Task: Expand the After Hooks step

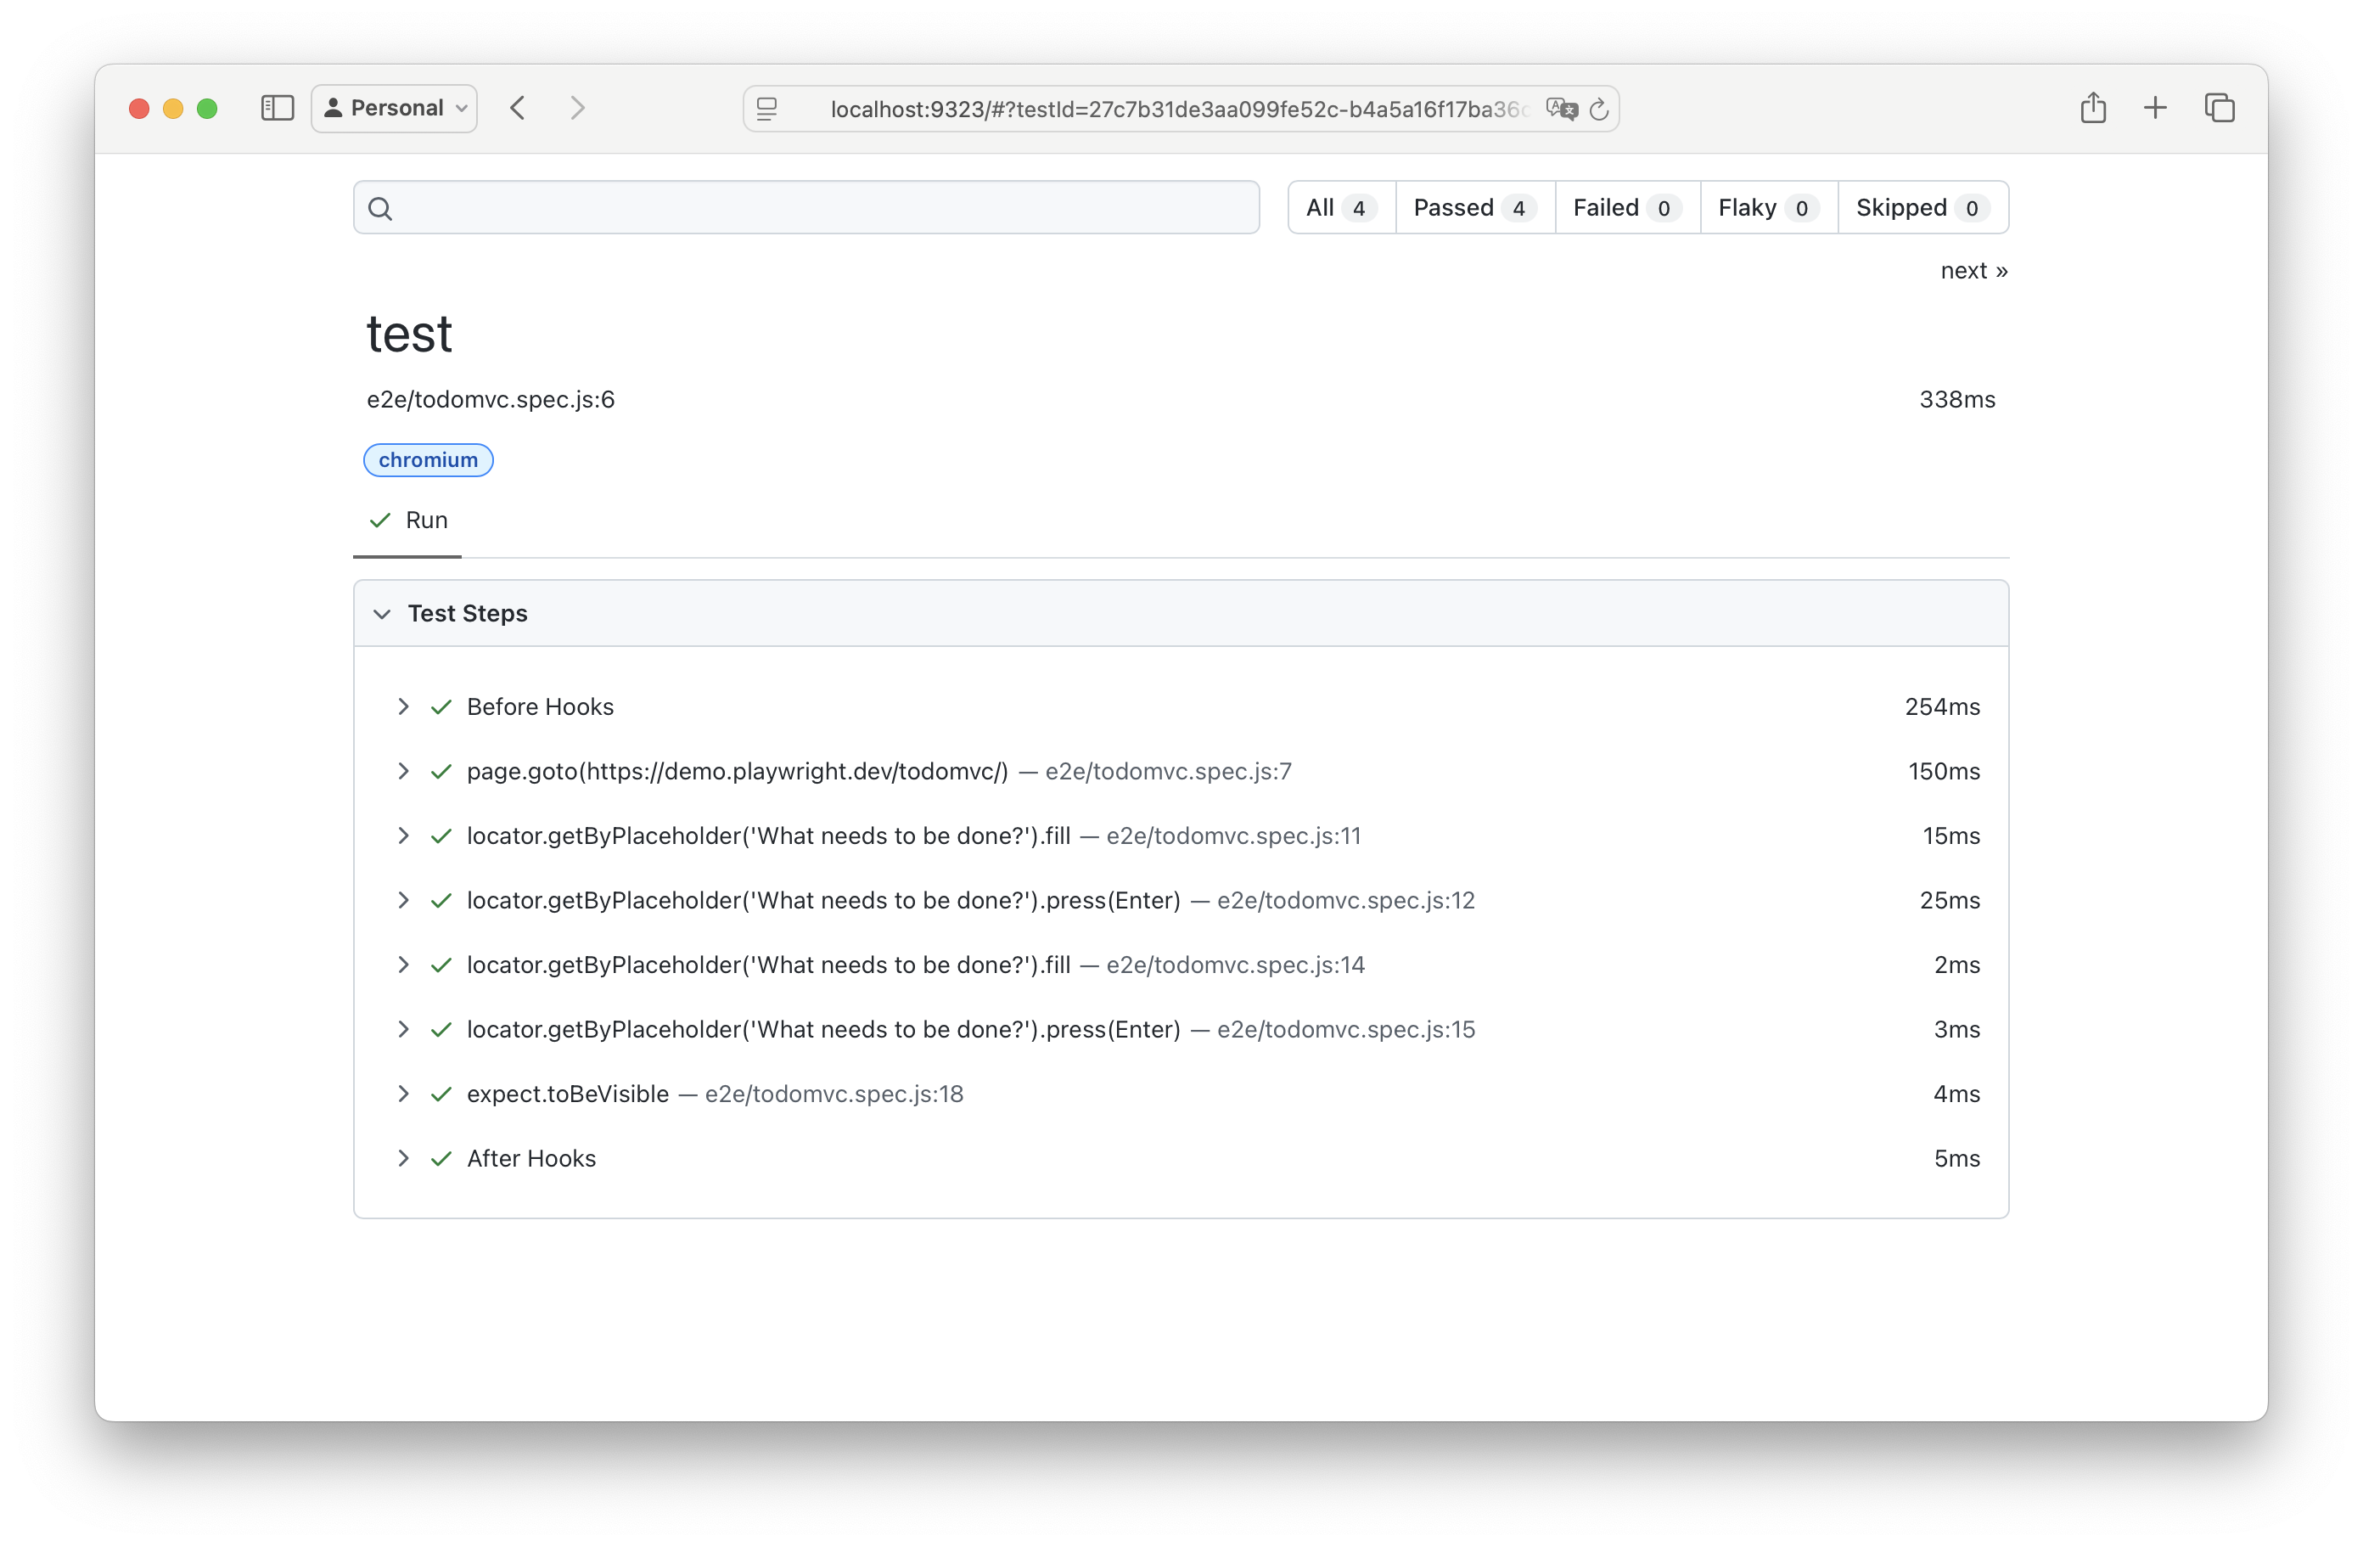Action: coord(403,1158)
